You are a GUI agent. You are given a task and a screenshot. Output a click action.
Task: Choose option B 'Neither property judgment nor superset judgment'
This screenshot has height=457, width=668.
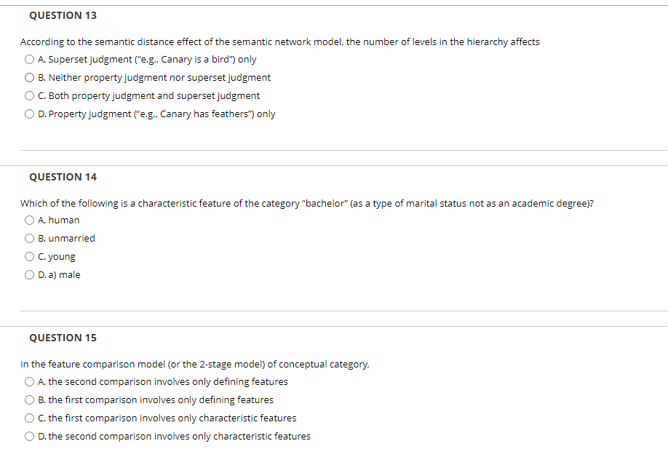[x=29, y=77]
